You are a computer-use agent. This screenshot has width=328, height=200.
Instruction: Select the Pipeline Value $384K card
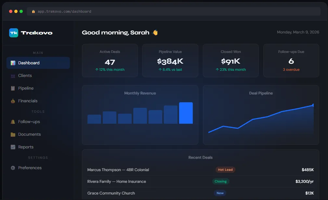[170, 60]
